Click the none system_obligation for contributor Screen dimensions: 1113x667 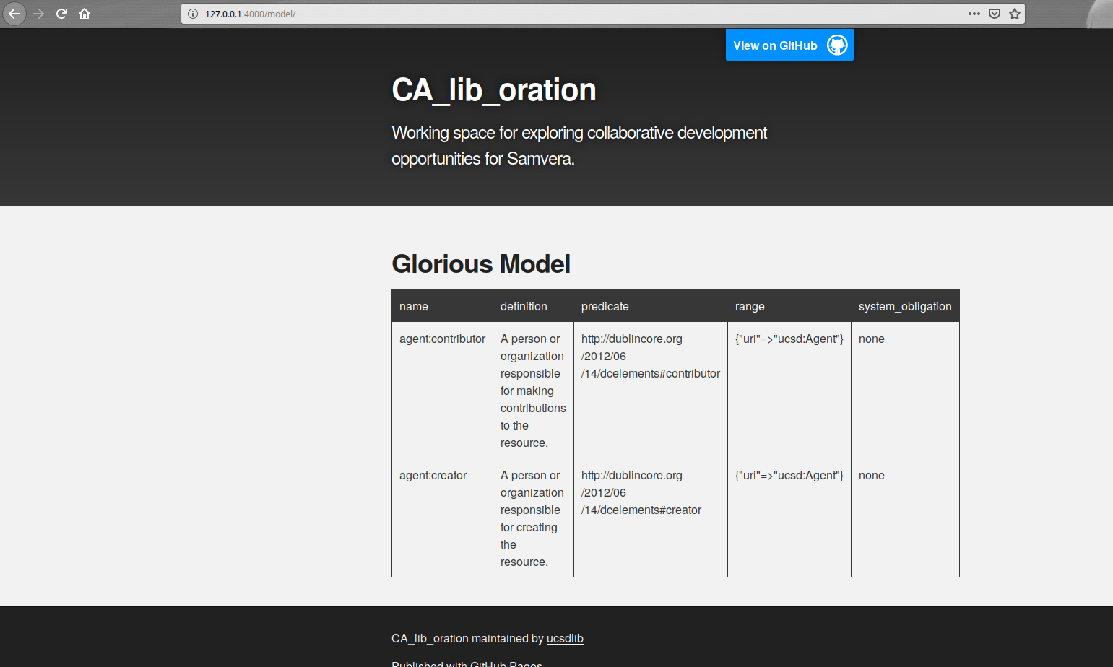coord(871,339)
